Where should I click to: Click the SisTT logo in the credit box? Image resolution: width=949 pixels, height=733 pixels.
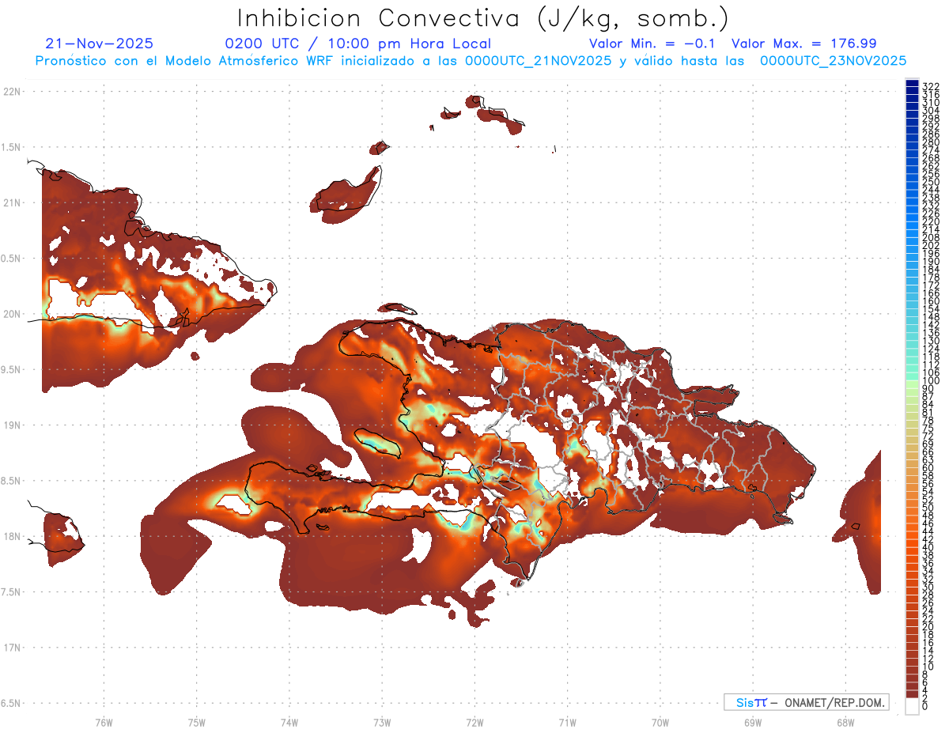coord(751,702)
